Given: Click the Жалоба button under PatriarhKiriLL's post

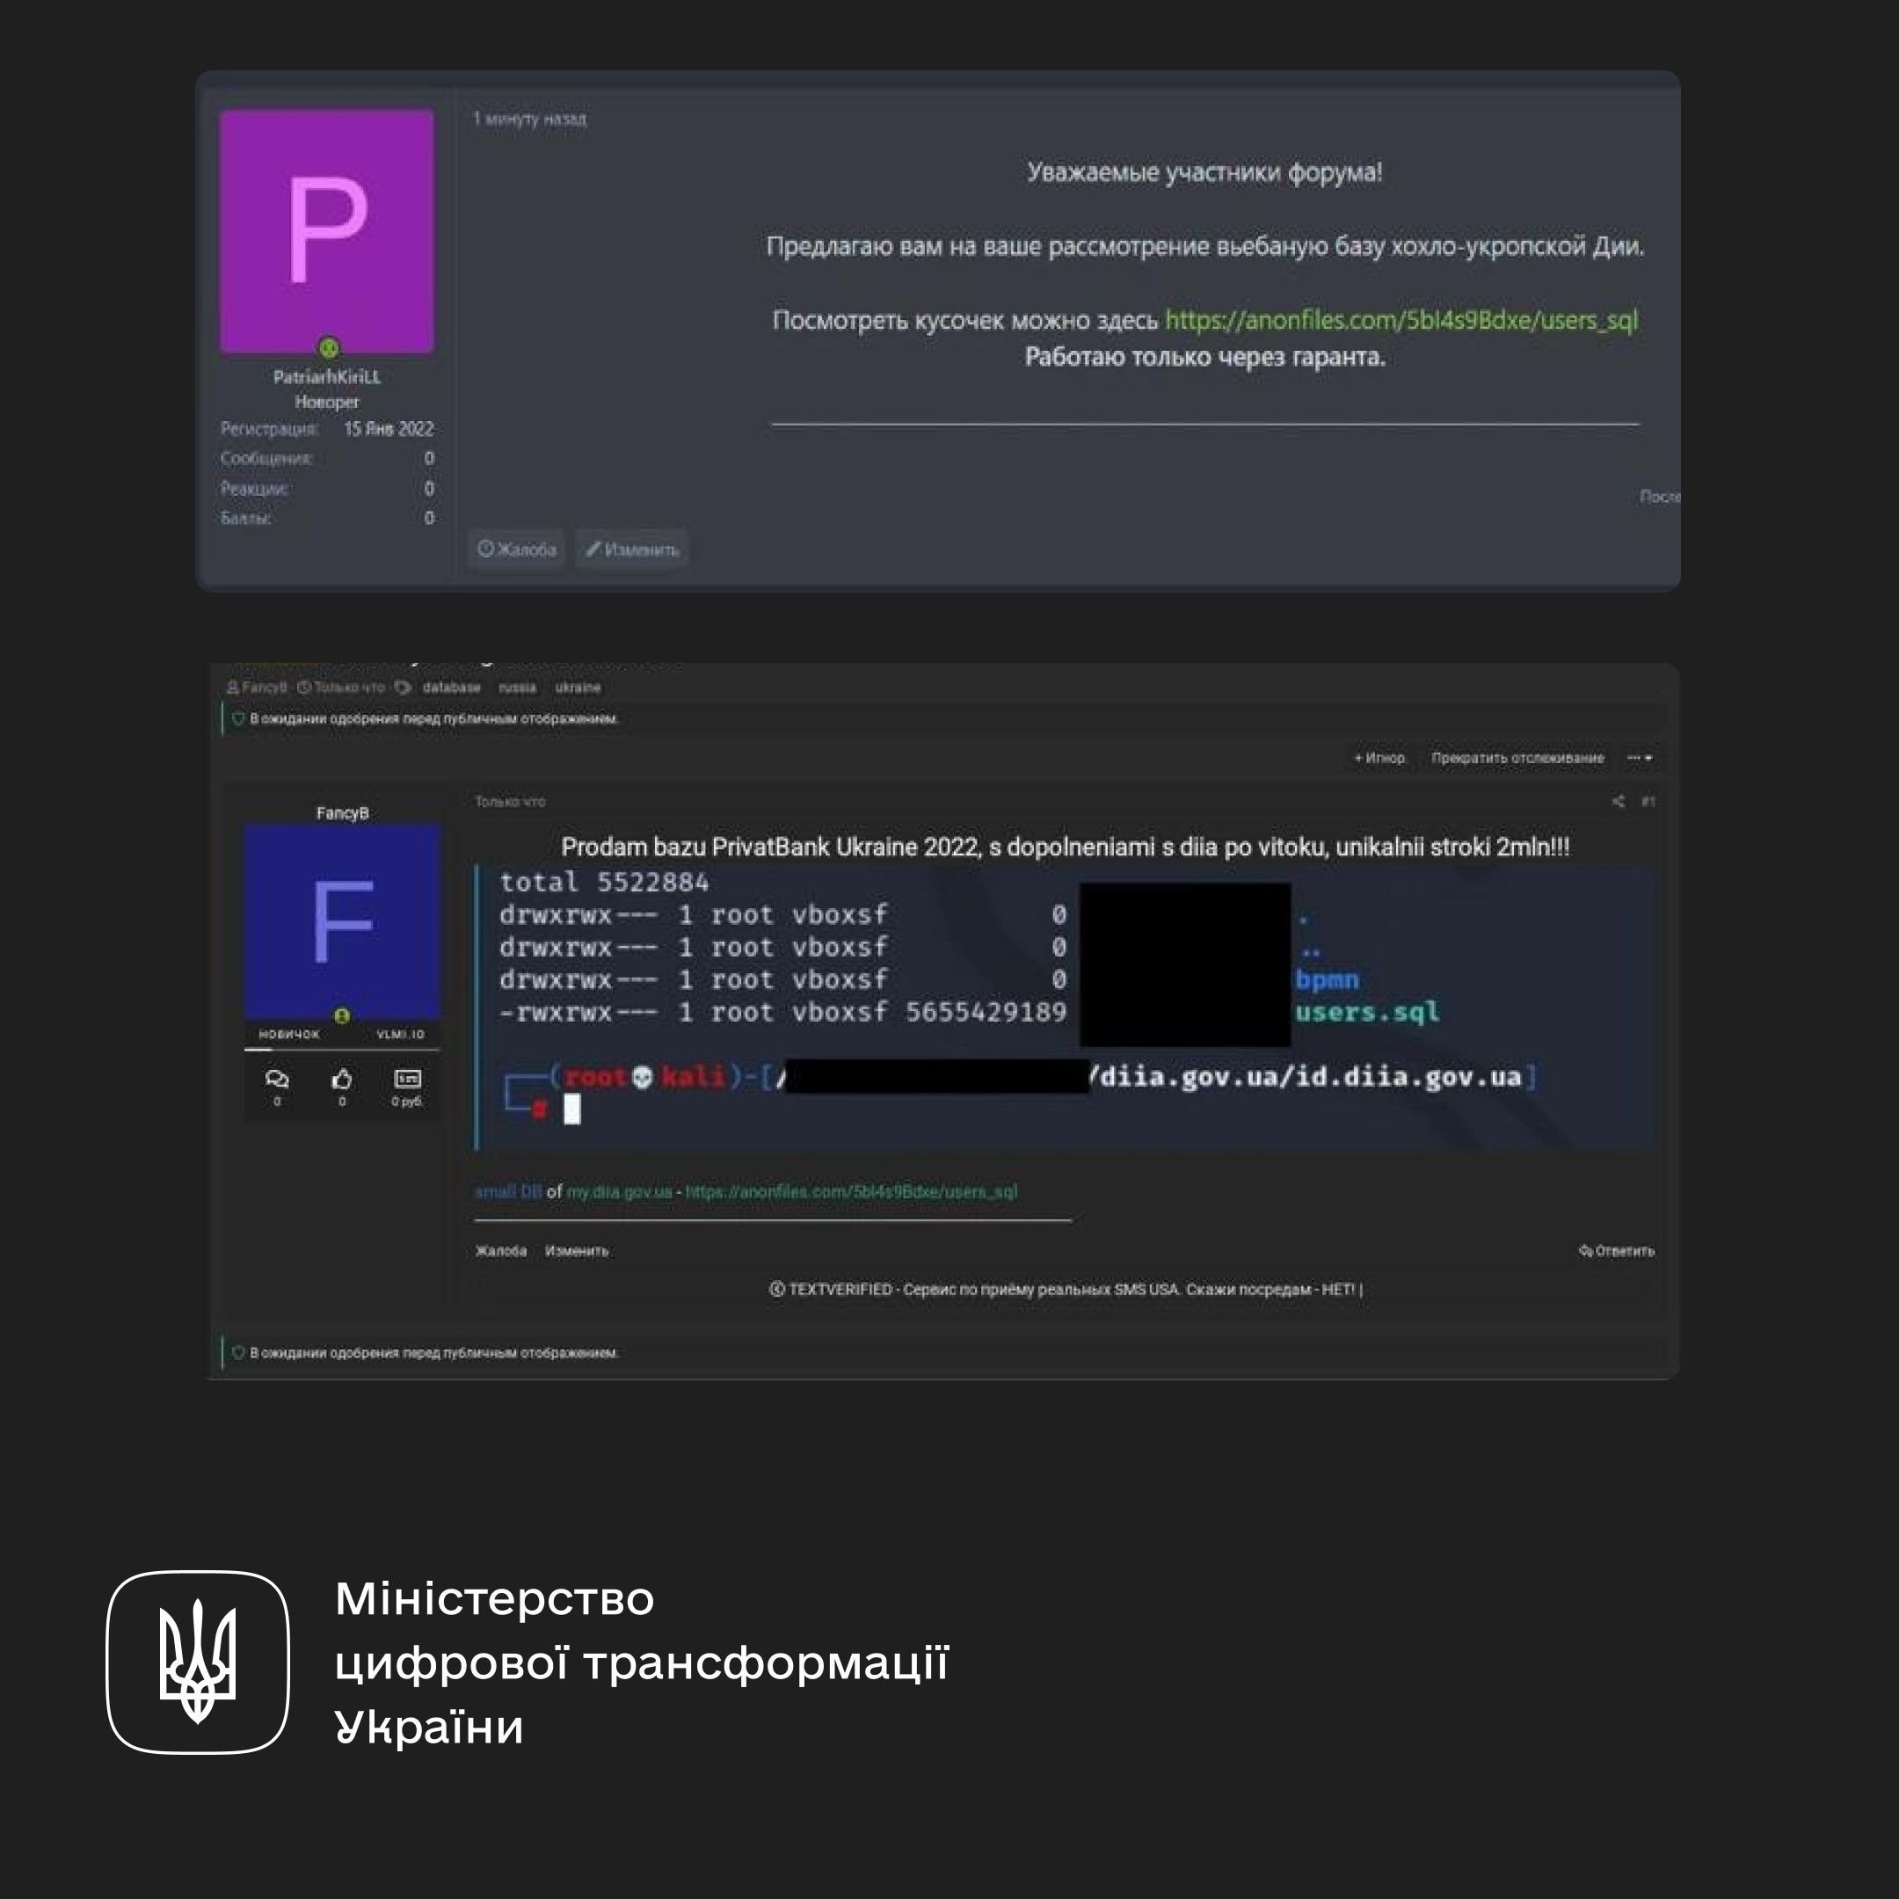Looking at the screenshot, I should 517,549.
